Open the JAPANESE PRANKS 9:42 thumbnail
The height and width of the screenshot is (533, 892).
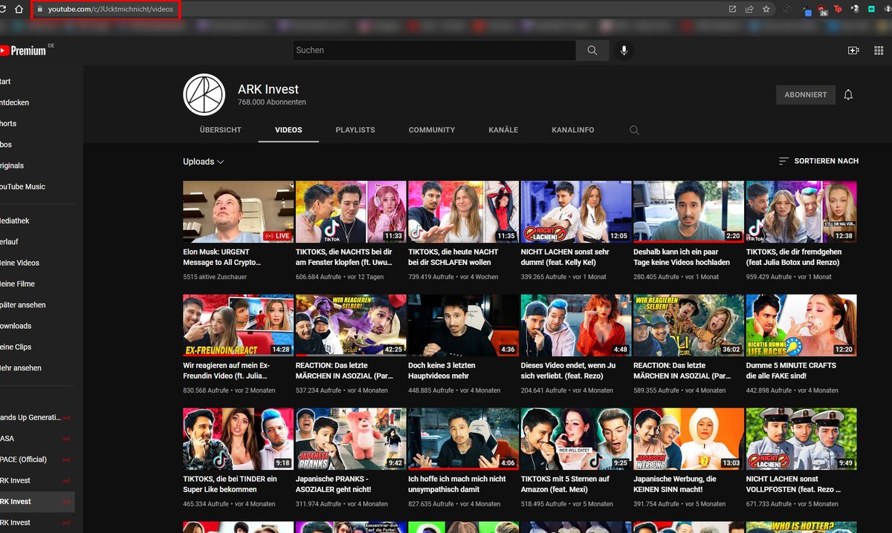351,439
